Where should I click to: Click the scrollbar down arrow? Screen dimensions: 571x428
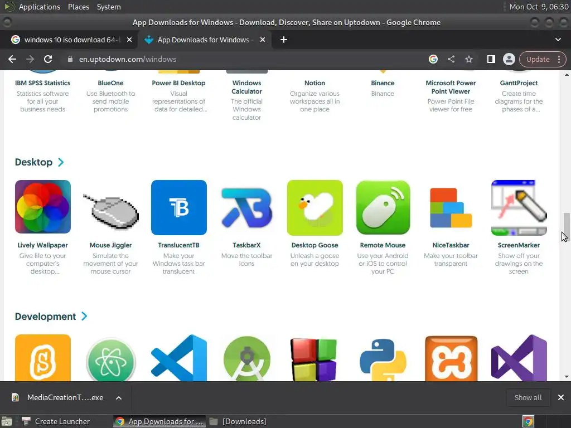click(567, 377)
